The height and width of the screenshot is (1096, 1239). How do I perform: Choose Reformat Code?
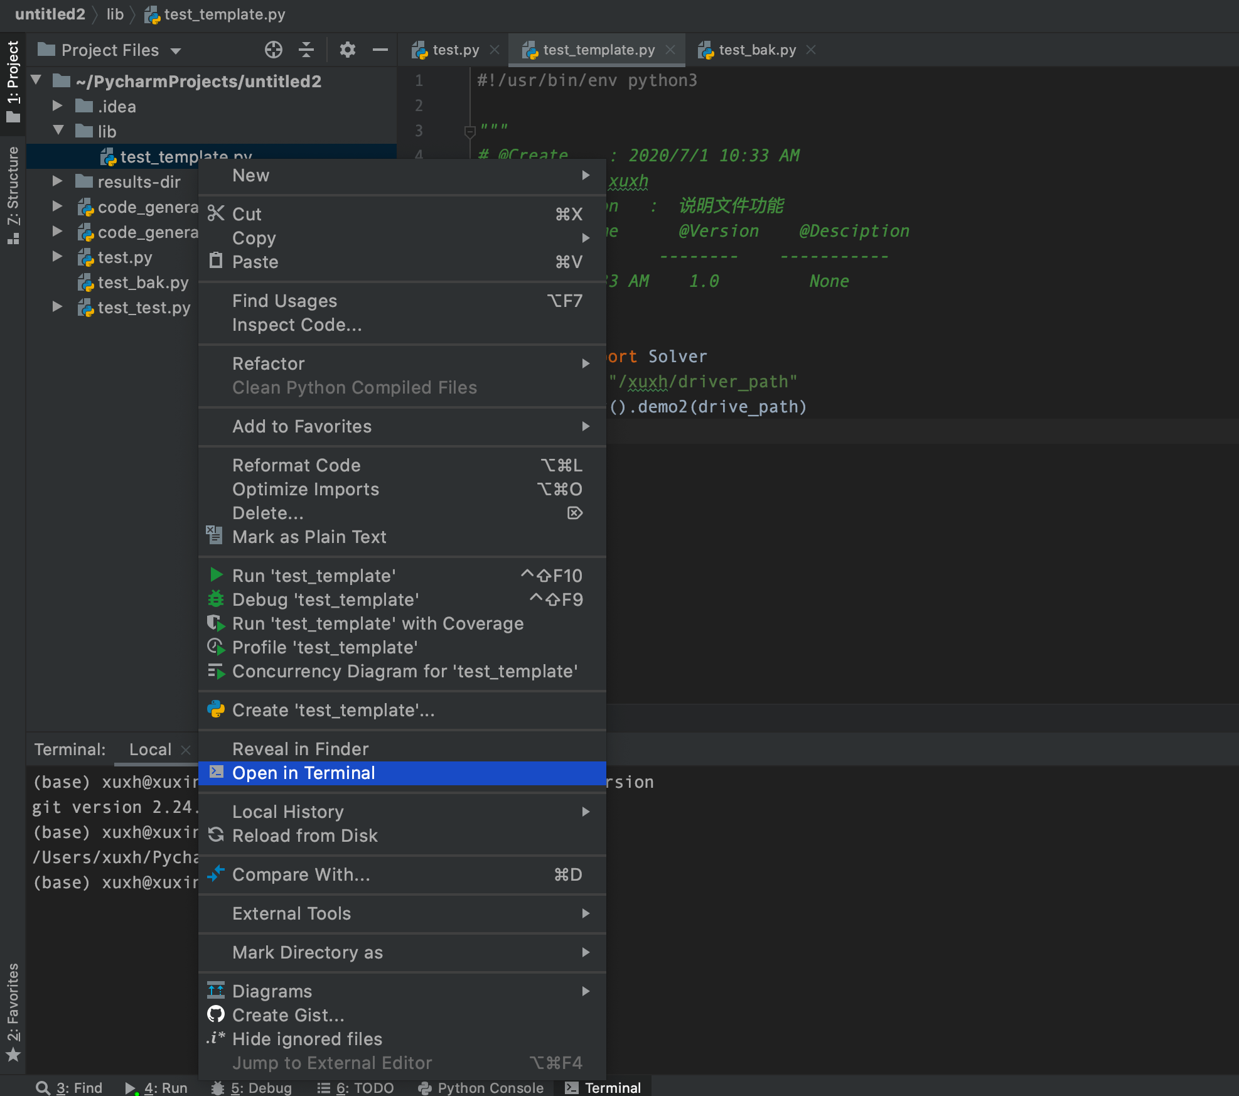coord(402,465)
